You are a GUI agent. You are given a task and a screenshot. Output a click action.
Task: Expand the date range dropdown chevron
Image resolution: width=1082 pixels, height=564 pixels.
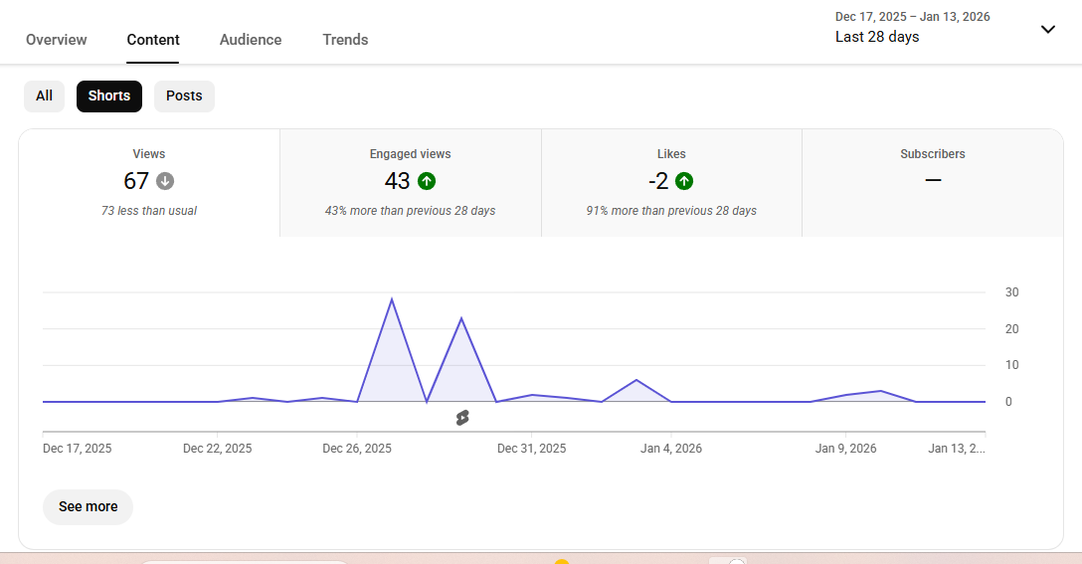[x=1047, y=29]
